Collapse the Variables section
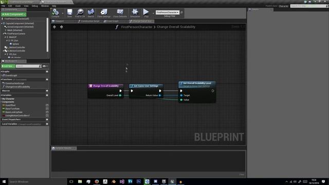This screenshot has height=185, width=329. click(2, 95)
